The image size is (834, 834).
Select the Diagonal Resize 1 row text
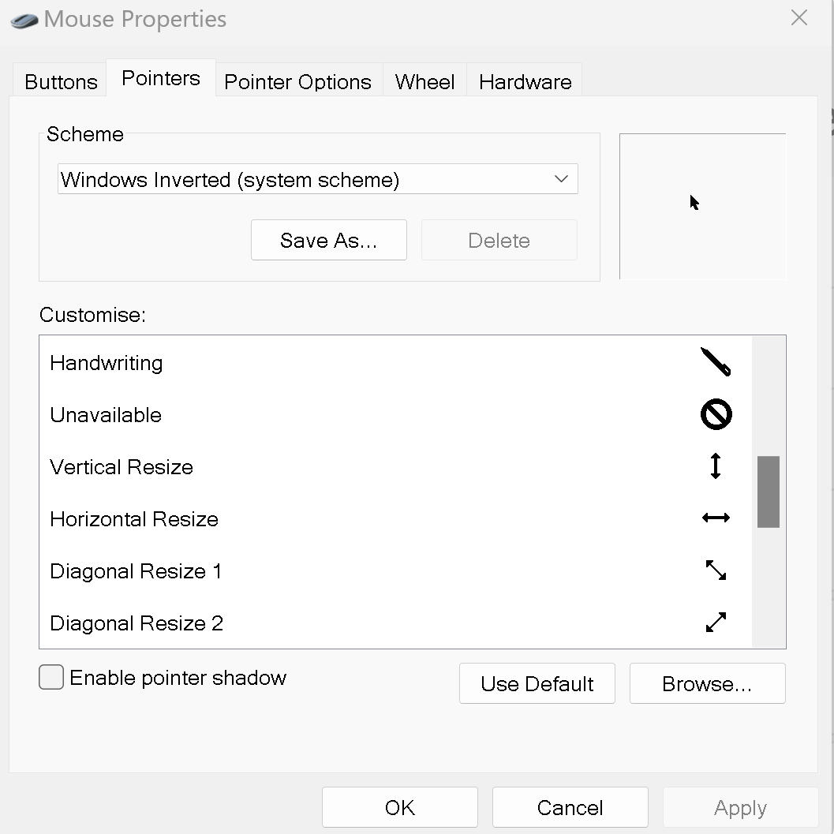coord(136,571)
